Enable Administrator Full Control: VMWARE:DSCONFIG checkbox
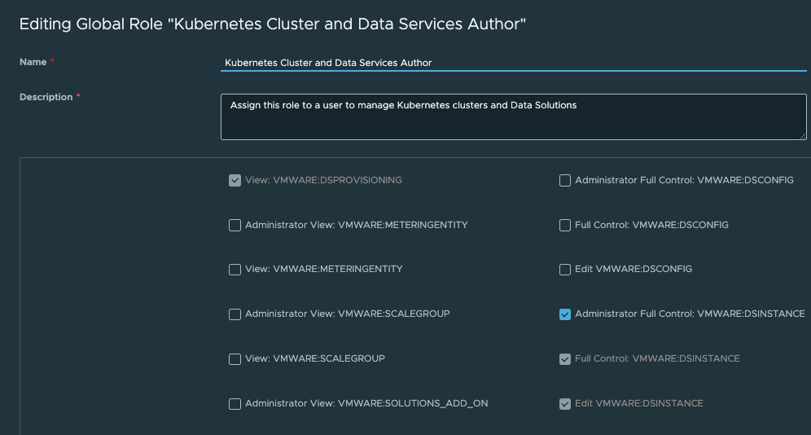The width and height of the screenshot is (811, 435). [x=565, y=180]
